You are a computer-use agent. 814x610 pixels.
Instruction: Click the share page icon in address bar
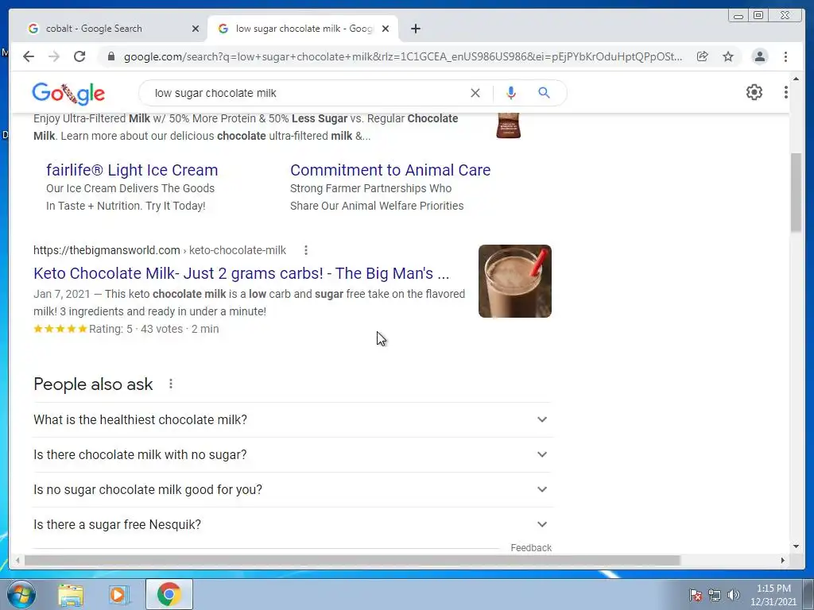click(x=703, y=56)
